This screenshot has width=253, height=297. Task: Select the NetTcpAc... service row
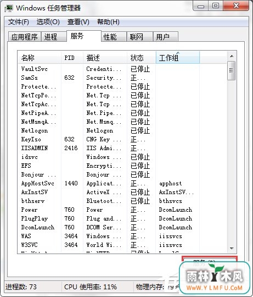tap(122, 104)
